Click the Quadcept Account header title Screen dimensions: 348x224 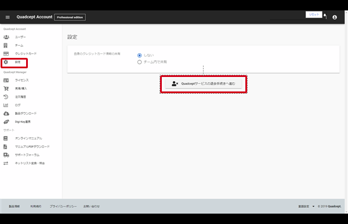click(x=34, y=17)
